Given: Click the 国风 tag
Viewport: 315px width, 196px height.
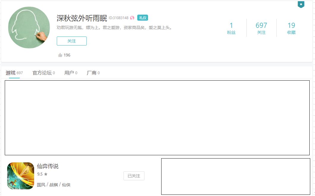Looking at the screenshot, I should pyautogui.click(x=41, y=185).
